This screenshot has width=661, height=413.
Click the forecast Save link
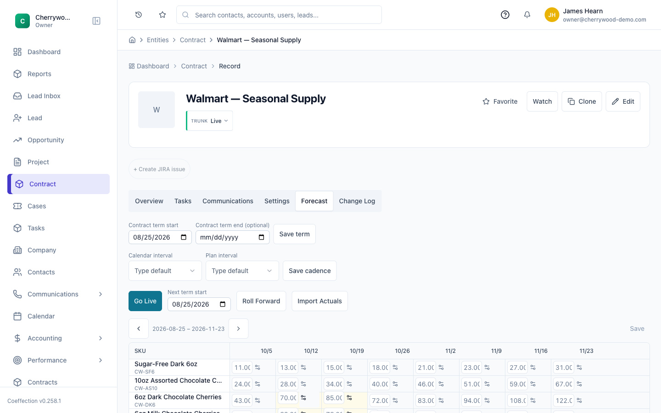coord(637,329)
